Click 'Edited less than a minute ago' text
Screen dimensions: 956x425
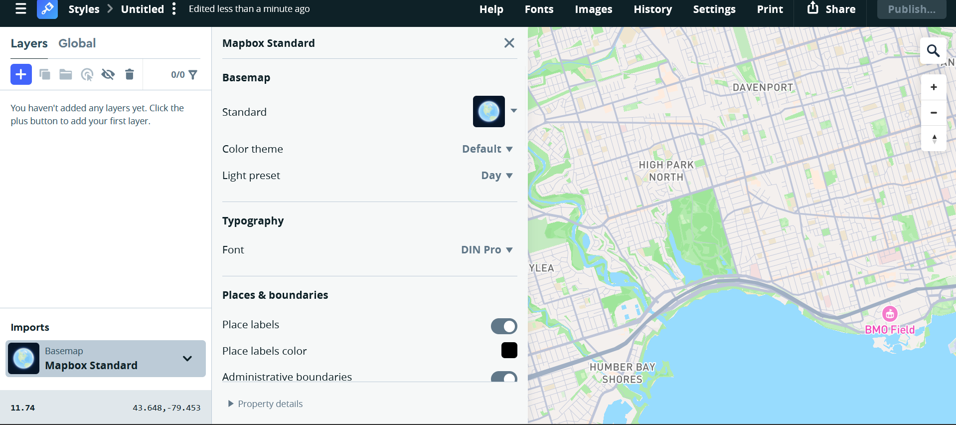click(x=249, y=8)
